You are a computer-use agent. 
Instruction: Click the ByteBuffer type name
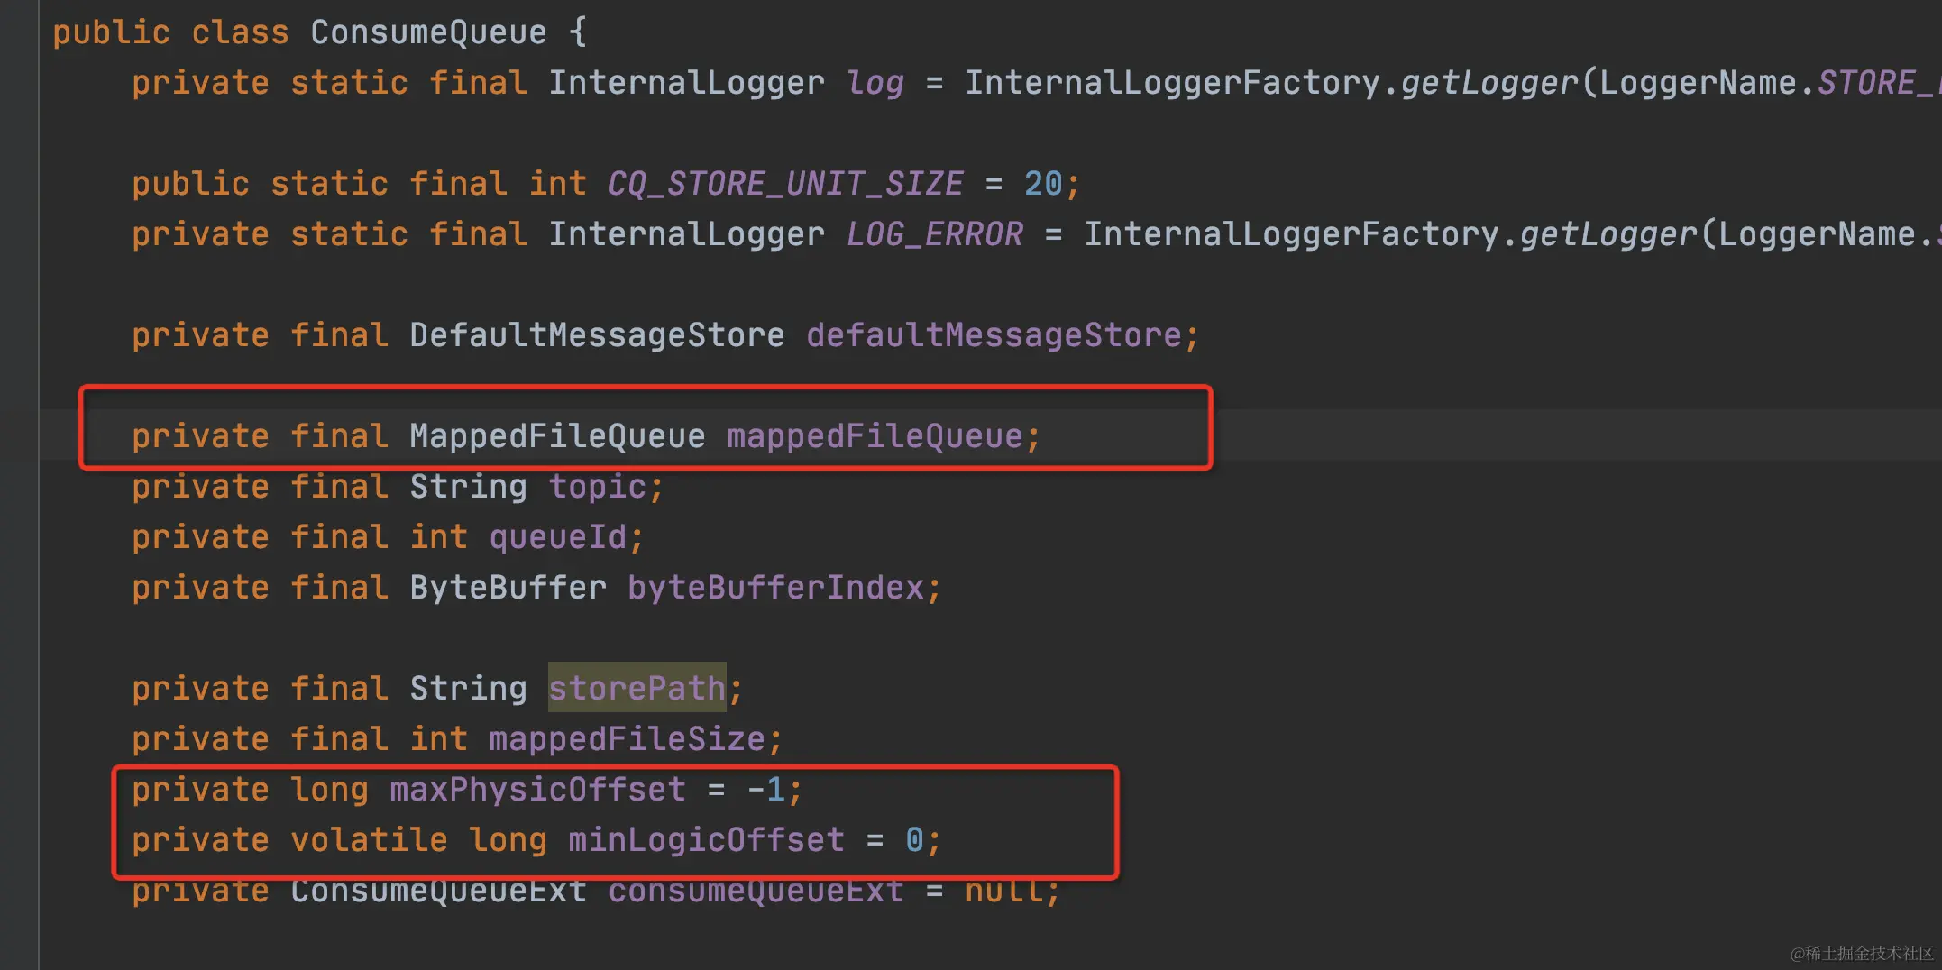coord(508,588)
